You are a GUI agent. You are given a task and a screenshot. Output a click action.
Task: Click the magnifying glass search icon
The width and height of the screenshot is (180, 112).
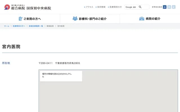[140, 7]
